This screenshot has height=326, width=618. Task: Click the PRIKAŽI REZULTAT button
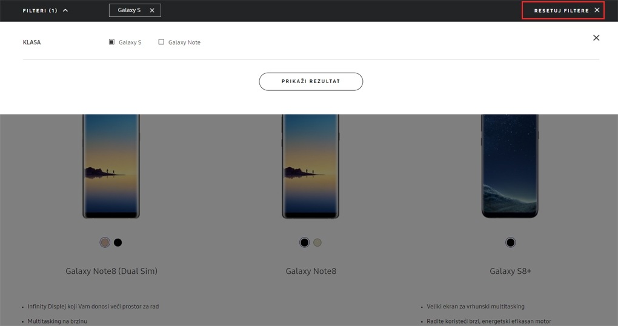(311, 82)
